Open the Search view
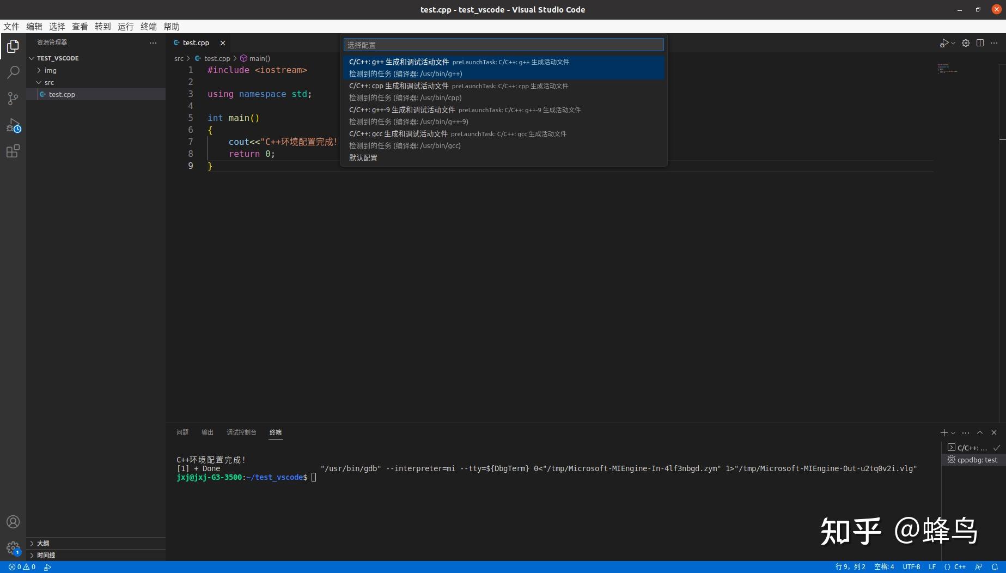1006x573 pixels. 13,72
